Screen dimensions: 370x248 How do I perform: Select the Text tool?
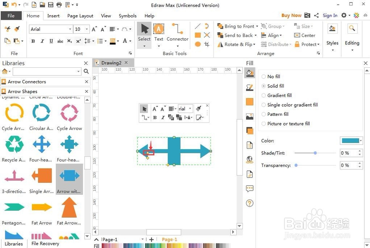(x=159, y=35)
